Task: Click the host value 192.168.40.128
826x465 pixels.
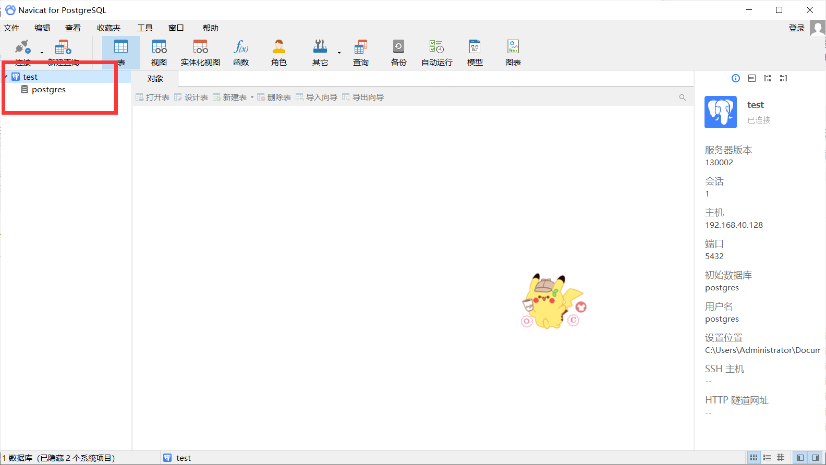Action: pyautogui.click(x=734, y=225)
